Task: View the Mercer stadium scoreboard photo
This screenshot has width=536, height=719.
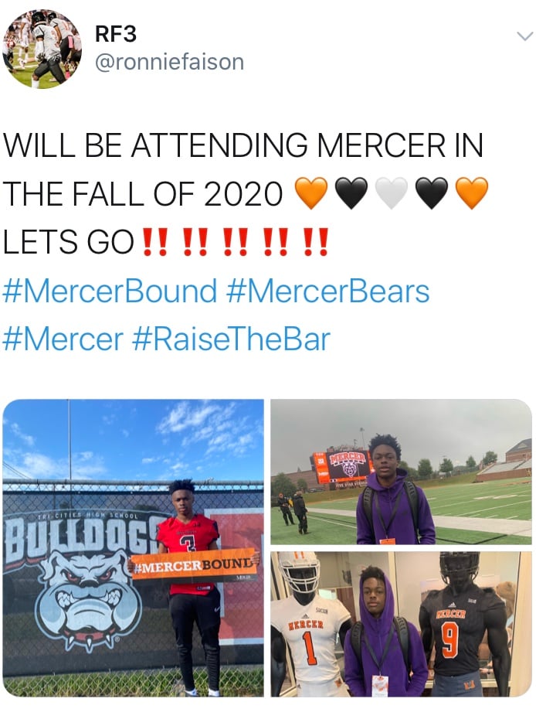Action: 402,472
